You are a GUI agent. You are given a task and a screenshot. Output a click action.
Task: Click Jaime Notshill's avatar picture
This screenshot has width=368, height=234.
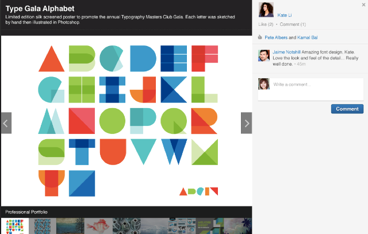(x=264, y=56)
